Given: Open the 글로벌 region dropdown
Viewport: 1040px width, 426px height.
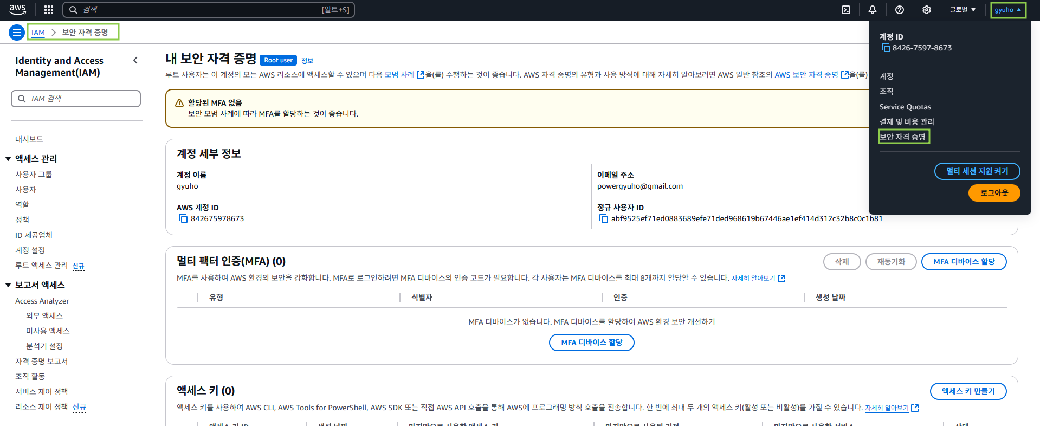Looking at the screenshot, I should [963, 10].
